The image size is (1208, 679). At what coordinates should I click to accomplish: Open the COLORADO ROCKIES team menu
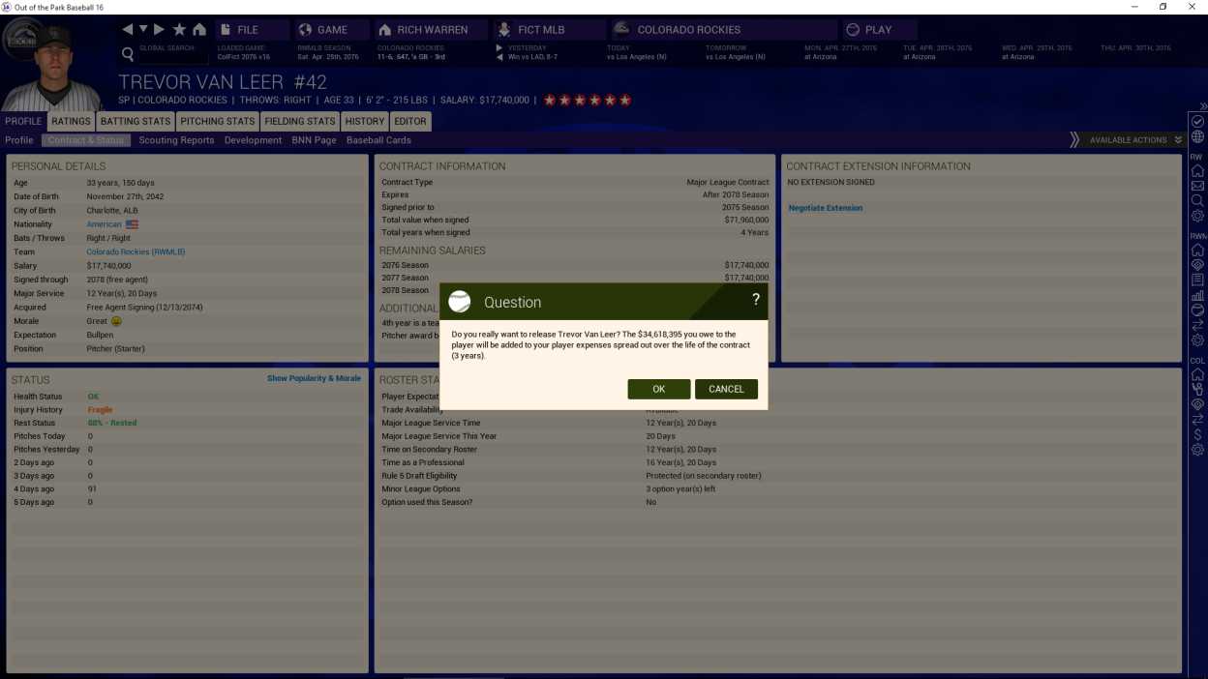(723, 30)
